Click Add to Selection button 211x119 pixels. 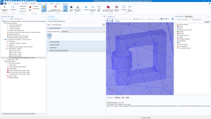(196, 19)
